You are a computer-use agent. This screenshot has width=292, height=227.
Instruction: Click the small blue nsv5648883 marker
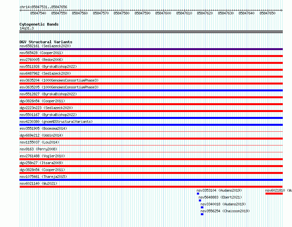pyautogui.click(x=200, y=200)
